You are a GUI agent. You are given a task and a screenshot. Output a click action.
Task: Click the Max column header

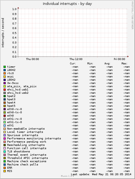tap(124, 64)
